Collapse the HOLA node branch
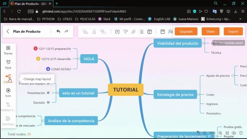Viewport: 247px width, 139px height. [x=79, y=59]
